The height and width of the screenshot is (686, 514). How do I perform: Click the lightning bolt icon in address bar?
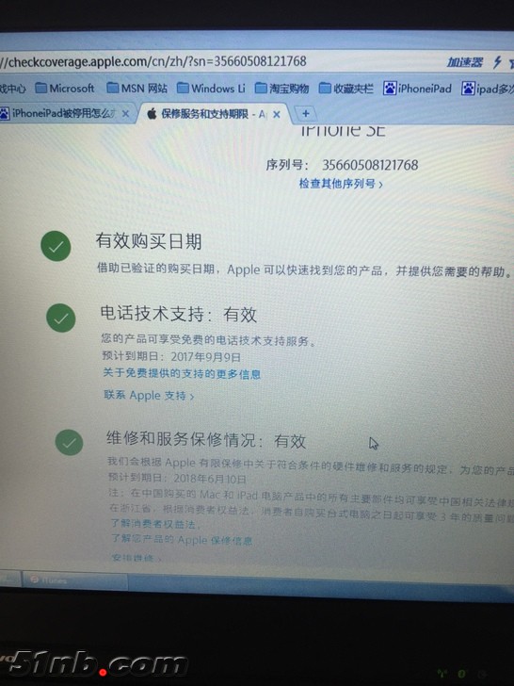(x=497, y=62)
